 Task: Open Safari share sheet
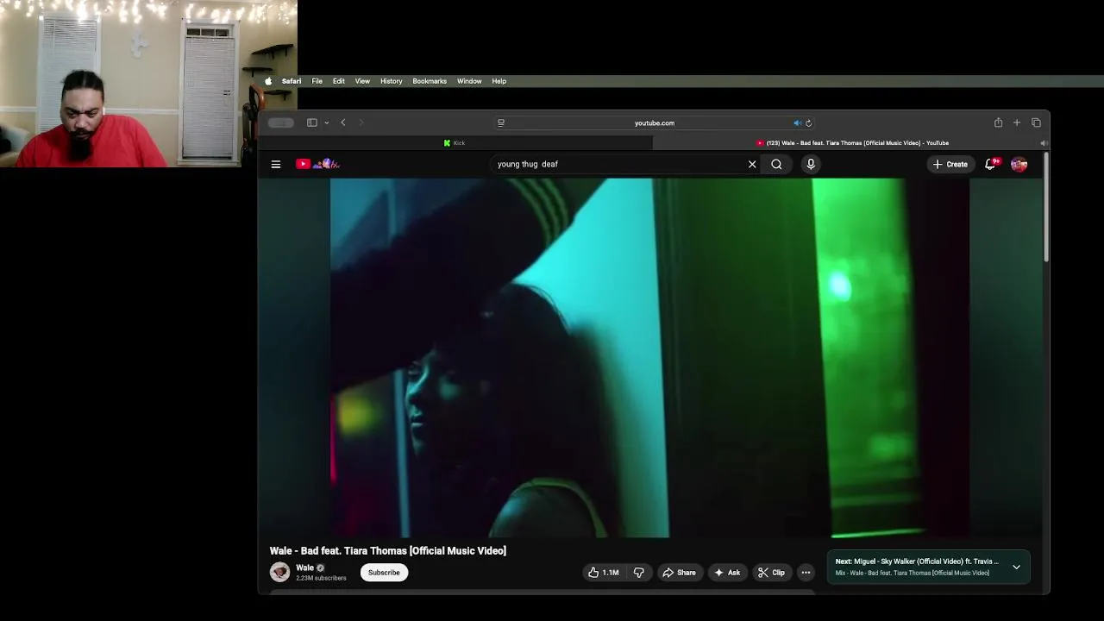coord(998,122)
